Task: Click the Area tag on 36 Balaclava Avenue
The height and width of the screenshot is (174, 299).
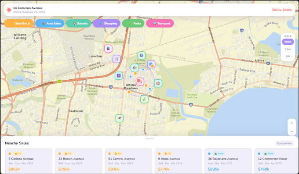Action: [x=219, y=153]
